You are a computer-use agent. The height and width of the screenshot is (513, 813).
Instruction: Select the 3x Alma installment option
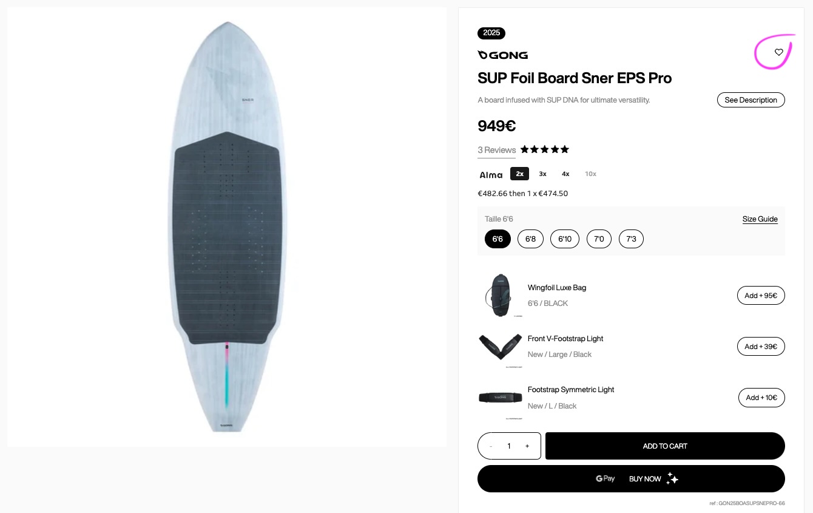pyautogui.click(x=542, y=174)
